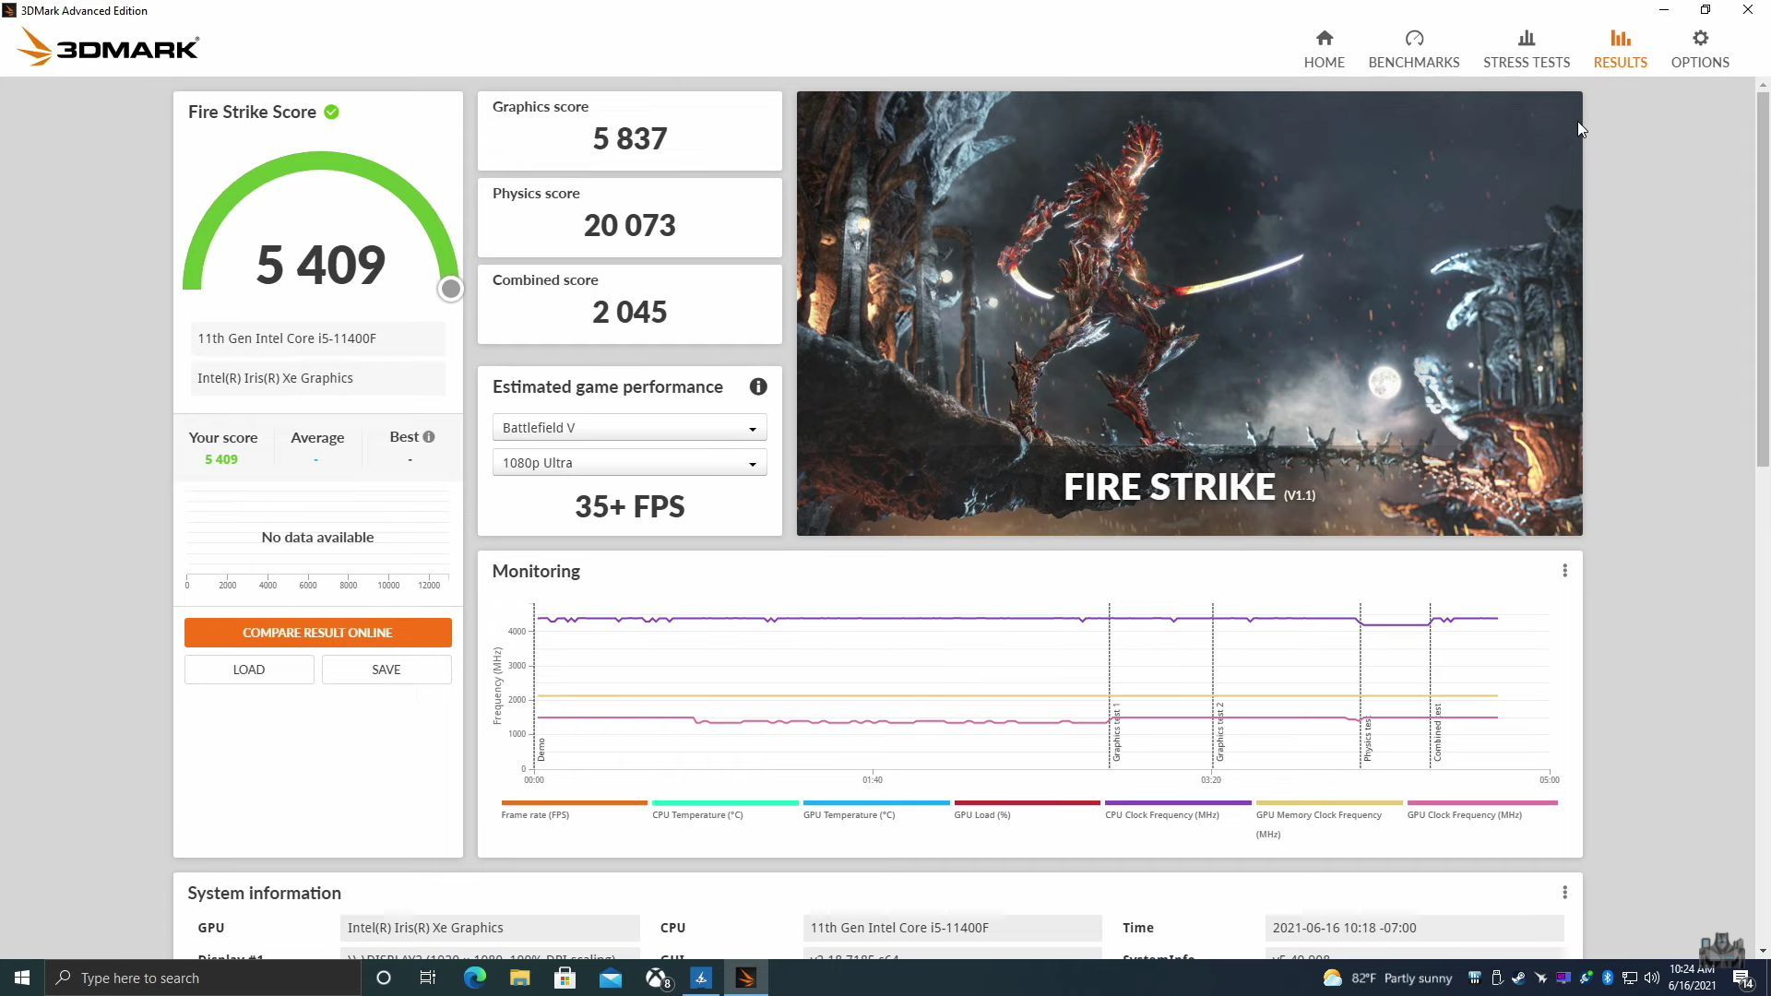Click the score gauge end knob
Viewport: 1771px width, 996px height.
pyautogui.click(x=450, y=289)
